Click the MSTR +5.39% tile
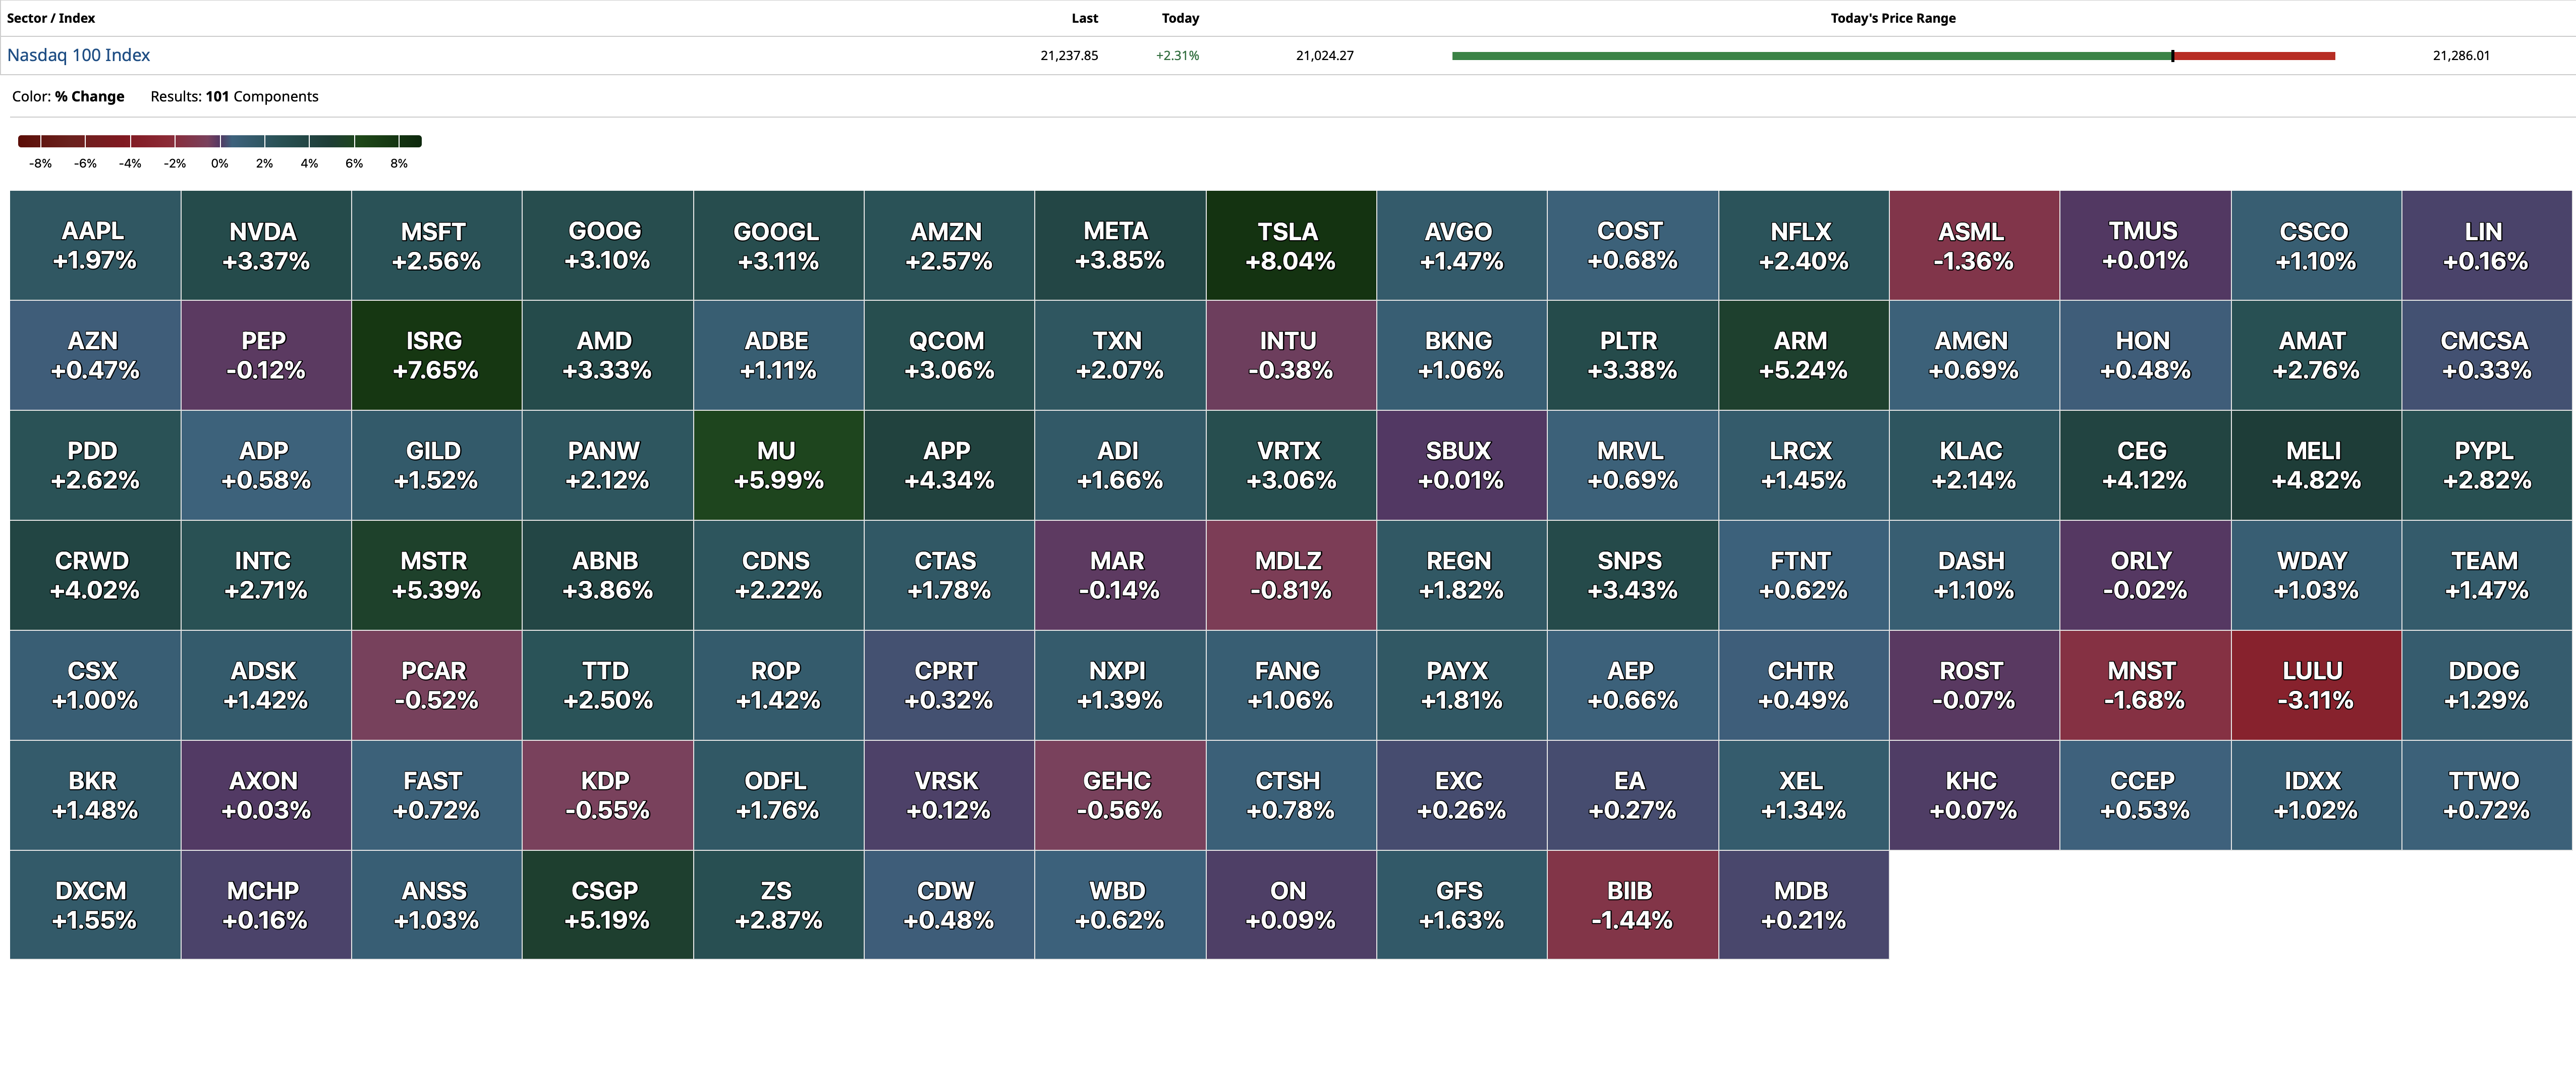The height and width of the screenshot is (1087, 2576). (435, 575)
